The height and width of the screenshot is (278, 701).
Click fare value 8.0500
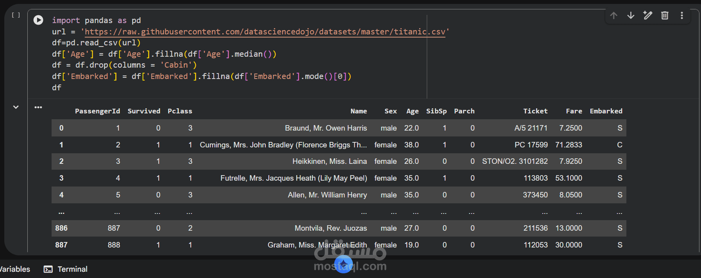coord(570,195)
